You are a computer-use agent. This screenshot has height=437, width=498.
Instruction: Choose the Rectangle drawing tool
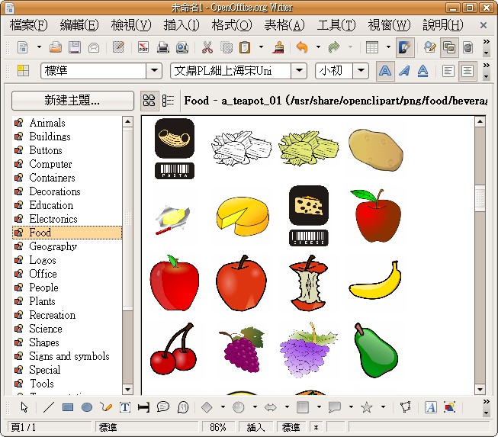68,407
